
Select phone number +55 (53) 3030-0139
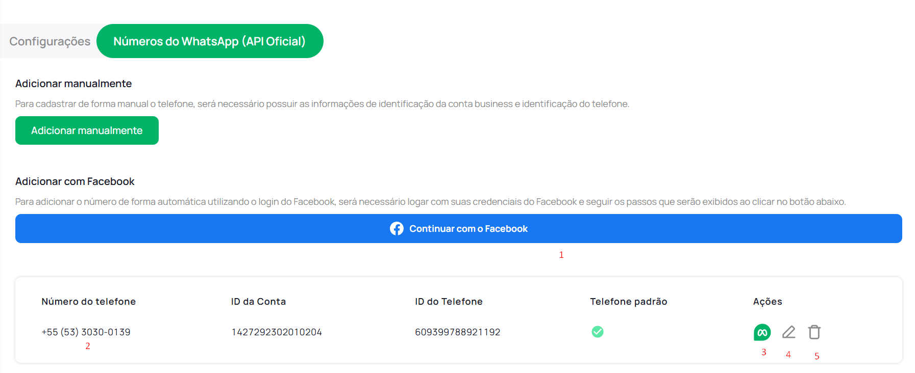coord(86,332)
